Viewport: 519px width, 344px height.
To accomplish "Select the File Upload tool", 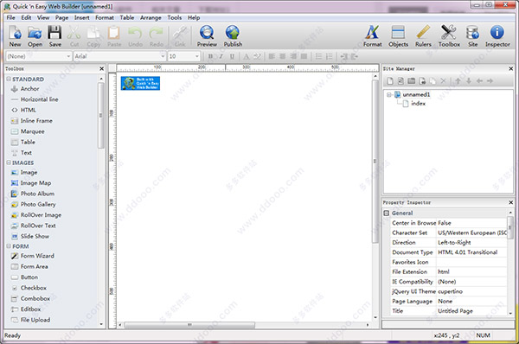I will point(30,320).
